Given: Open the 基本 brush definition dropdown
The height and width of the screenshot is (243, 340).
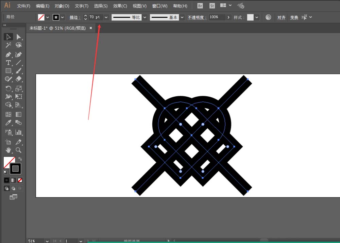Looking at the screenshot, I should tap(182, 17).
